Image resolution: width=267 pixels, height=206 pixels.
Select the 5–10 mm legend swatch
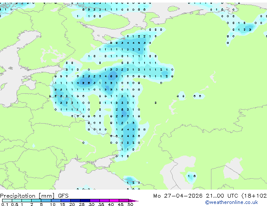pyautogui.click(x=46, y=201)
